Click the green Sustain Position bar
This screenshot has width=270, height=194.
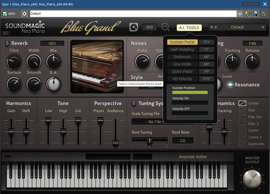(190, 92)
